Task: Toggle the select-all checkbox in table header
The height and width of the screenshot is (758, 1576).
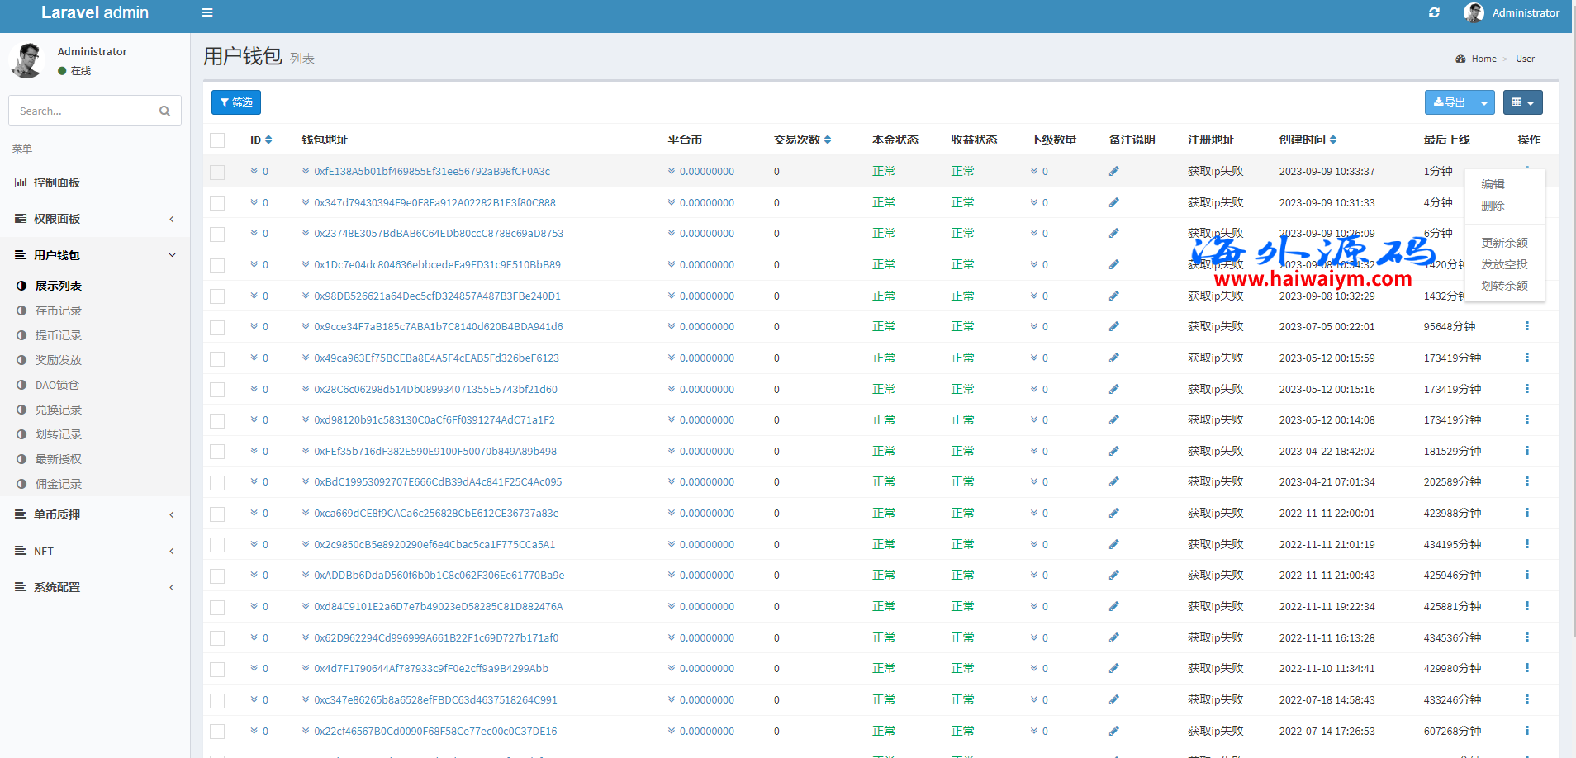Action: (217, 140)
